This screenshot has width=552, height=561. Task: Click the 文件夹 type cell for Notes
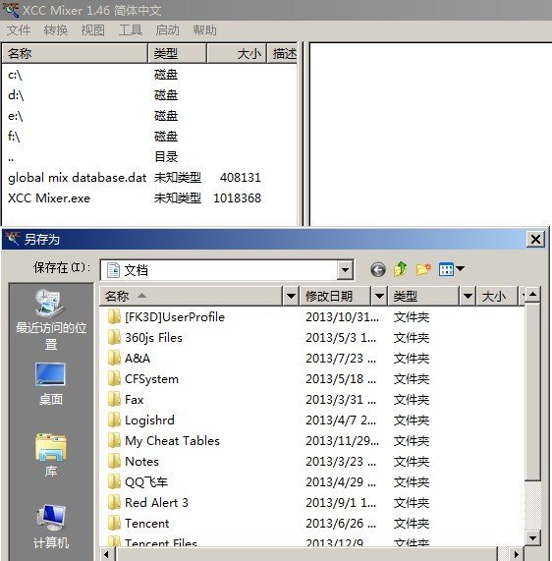tap(412, 462)
